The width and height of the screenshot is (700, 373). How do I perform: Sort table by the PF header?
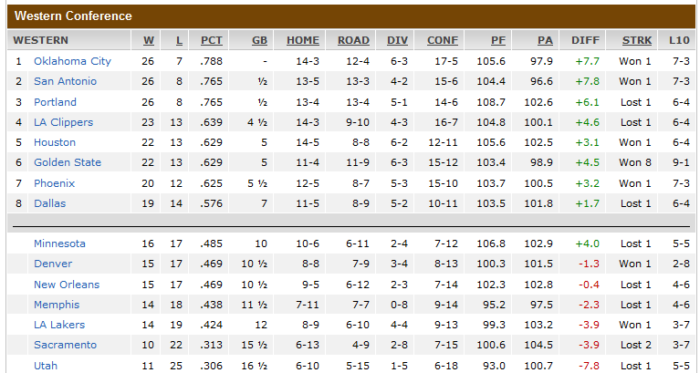[x=498, y=40]
